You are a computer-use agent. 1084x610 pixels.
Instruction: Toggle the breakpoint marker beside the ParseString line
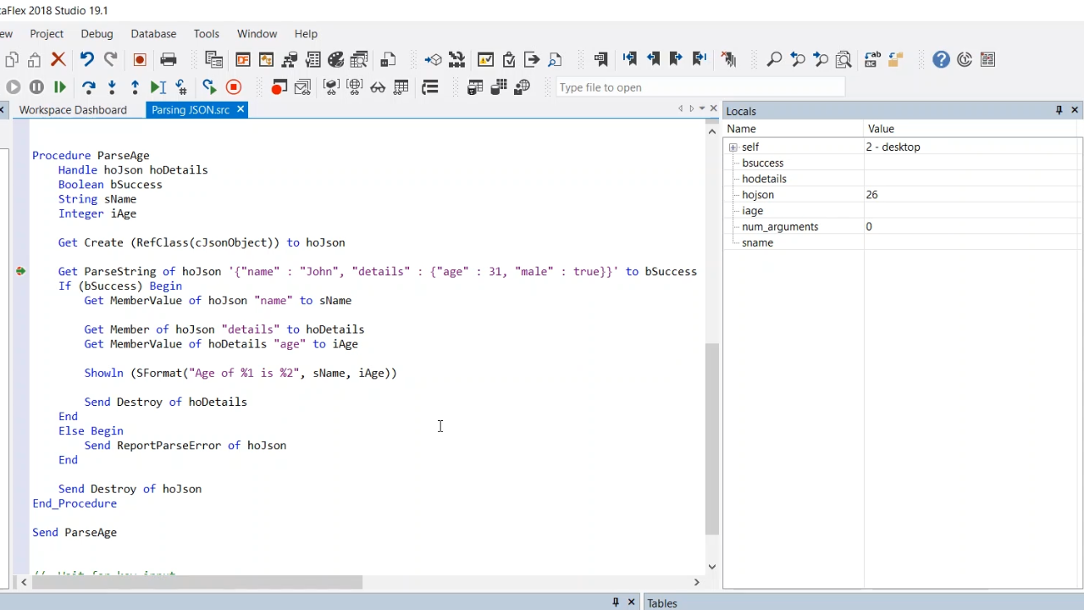pyautogui.click(x=20, y=271)
